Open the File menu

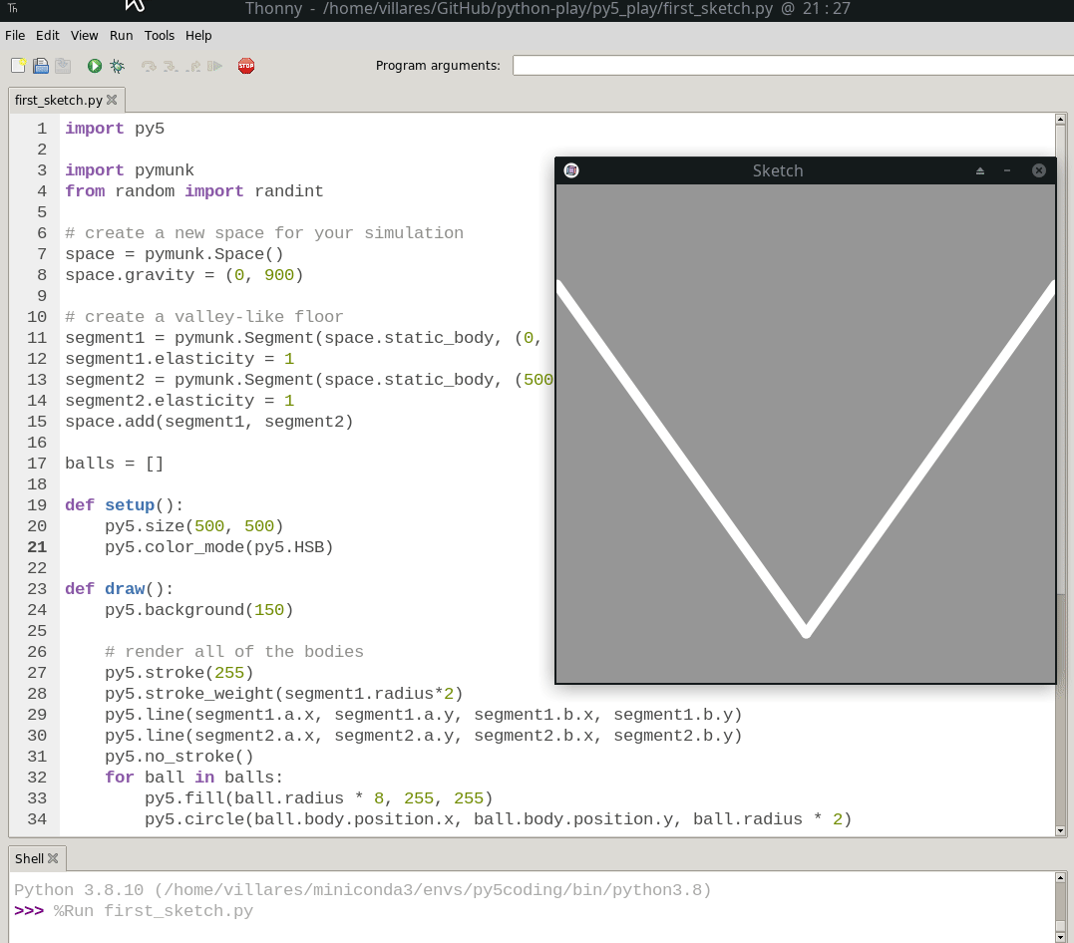pos(15,35)
